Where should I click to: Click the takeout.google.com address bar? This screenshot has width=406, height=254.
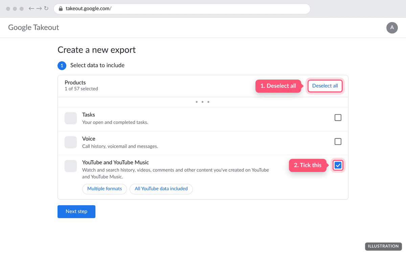click(182, 9)
